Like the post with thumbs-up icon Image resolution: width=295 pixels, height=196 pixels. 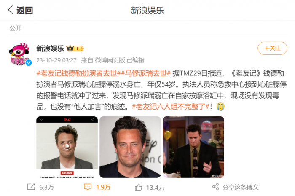[138, 187]
